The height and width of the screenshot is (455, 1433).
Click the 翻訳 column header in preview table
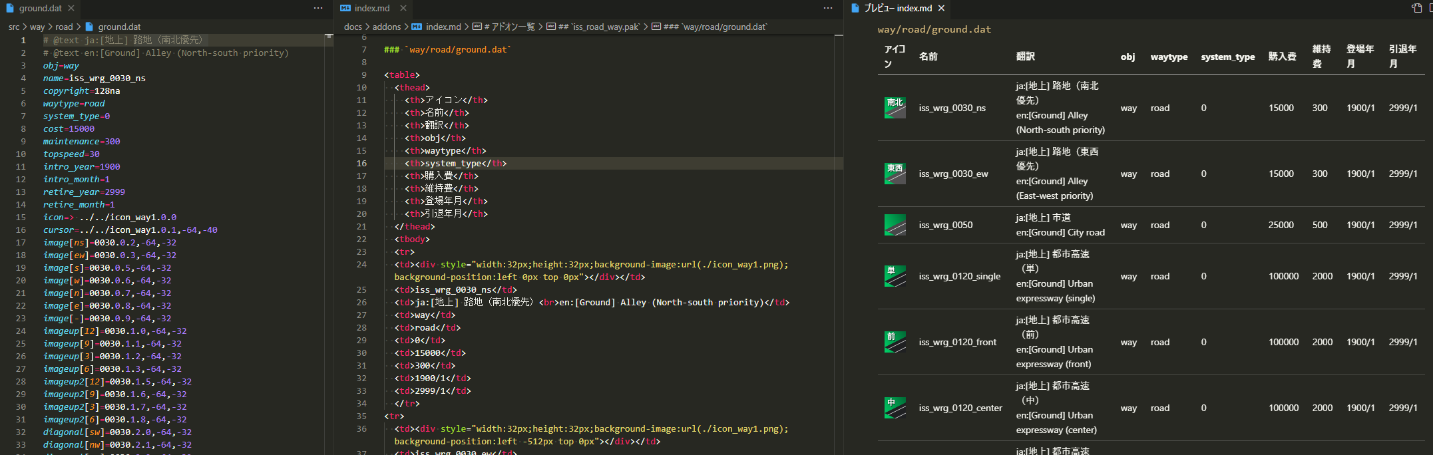(x=1026, y=57)
